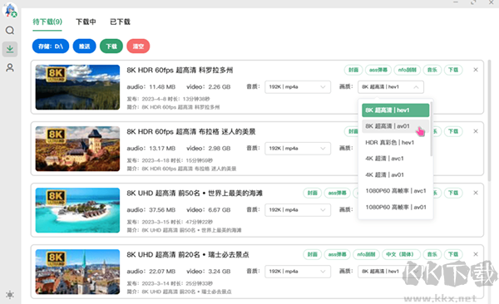Remove the Switzerland 8K video from list
This screenshot has height=304, width=499.
476,254
